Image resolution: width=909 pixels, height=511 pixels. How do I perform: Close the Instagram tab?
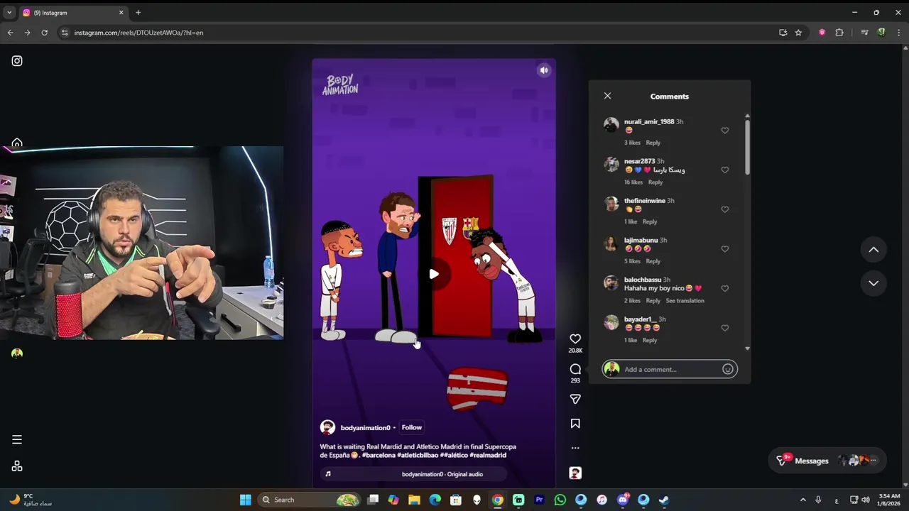click(121, 13)
